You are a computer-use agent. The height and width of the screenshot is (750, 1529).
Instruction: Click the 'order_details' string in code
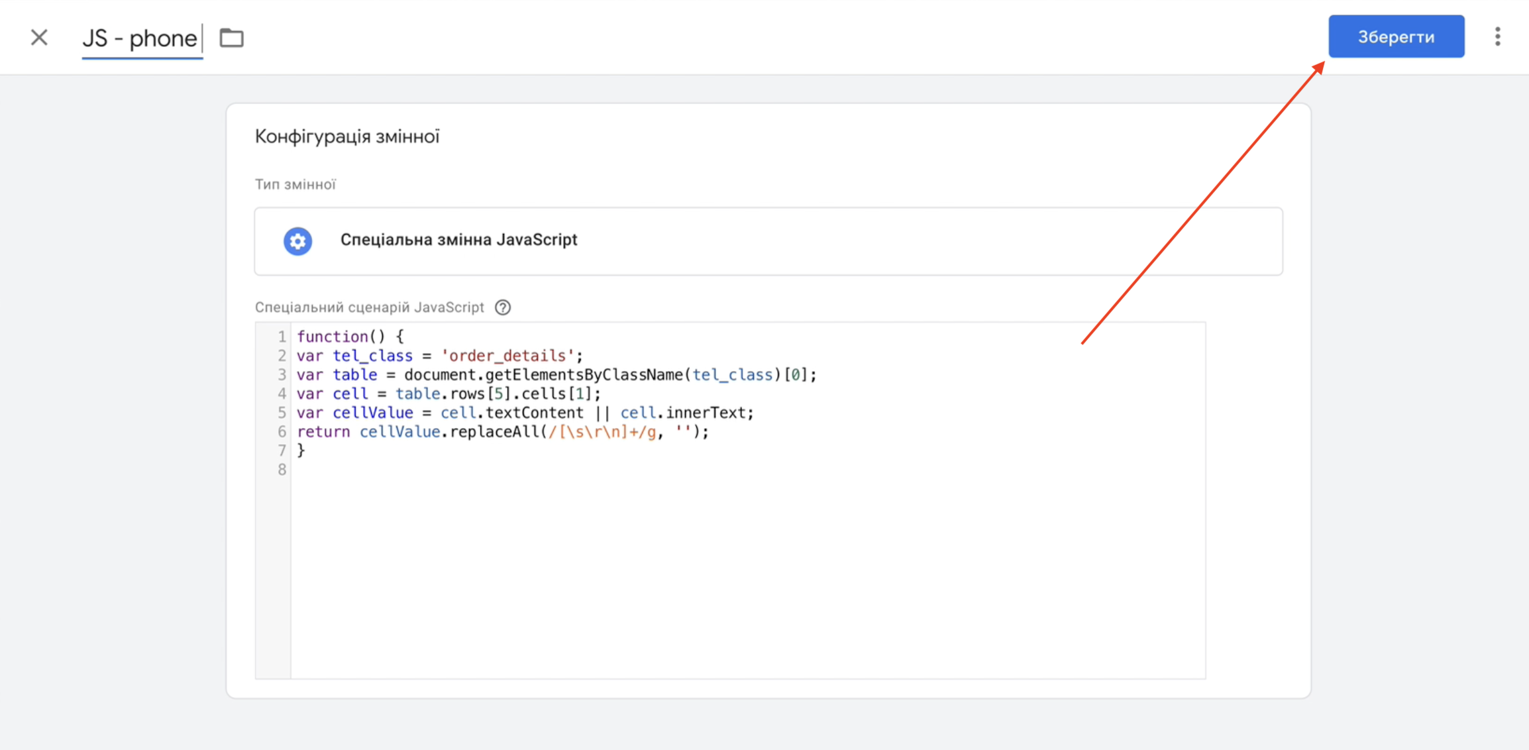(x=508, y=356)
